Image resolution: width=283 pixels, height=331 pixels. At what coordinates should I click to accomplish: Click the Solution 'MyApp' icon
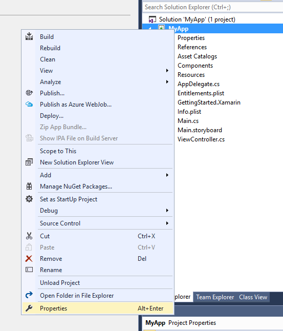153,19
